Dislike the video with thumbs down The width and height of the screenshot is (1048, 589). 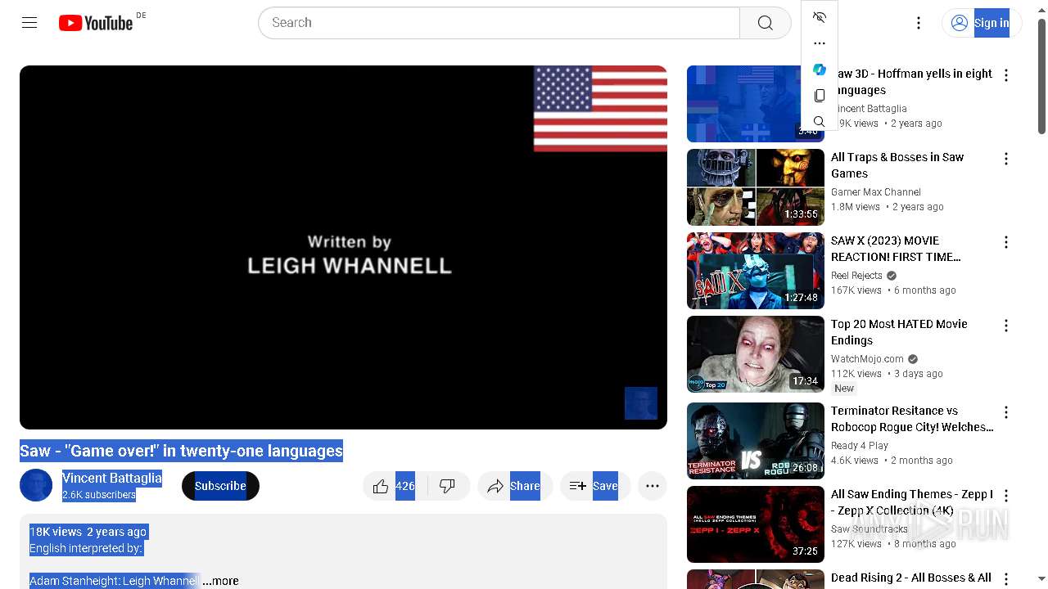tap(447, 486)
